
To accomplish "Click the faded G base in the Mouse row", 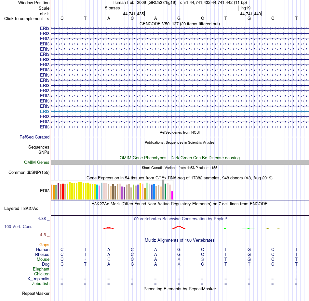I will point(202,259).
